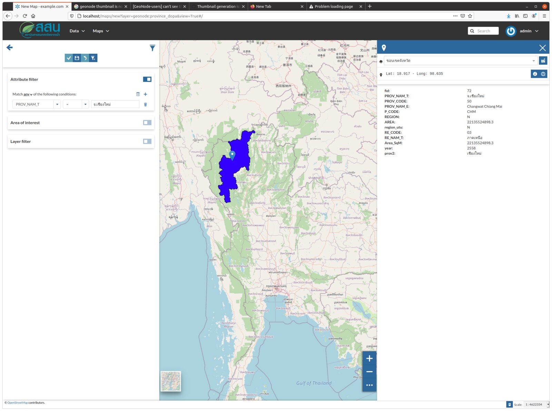Click the browser URL address bar

click(266, 16)
